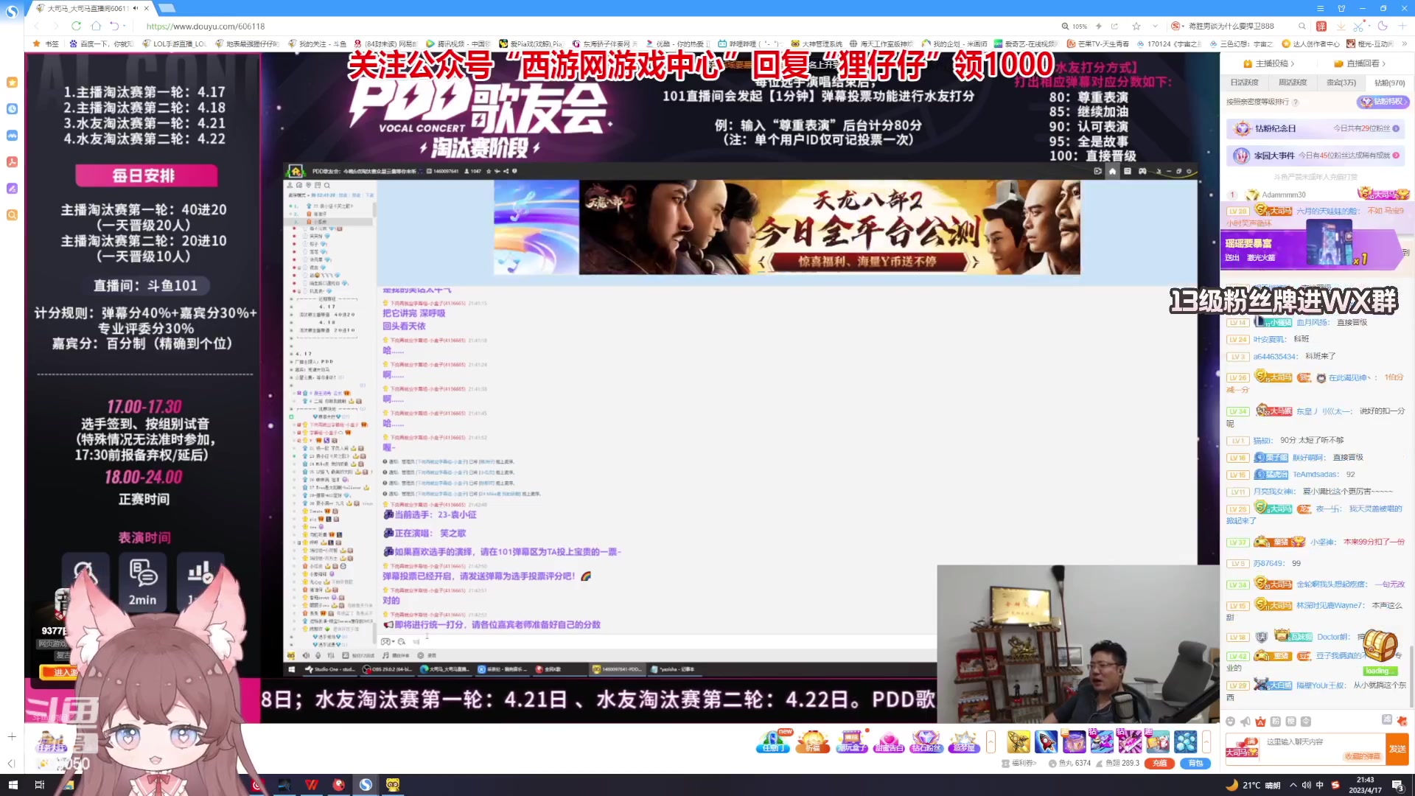Open the browser skin shirt icon
This screenshot has height=796, width=1415.
click(x=1341, y=8)
